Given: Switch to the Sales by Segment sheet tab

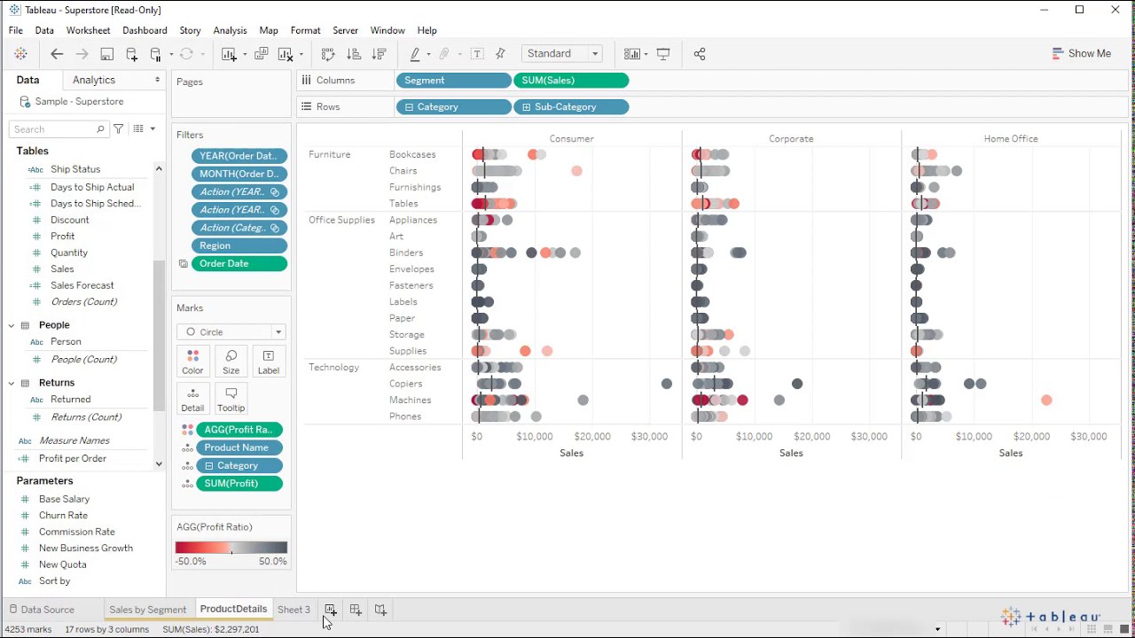Looking at the screenshot, I should pyautogui.click(x=147, y=610).
